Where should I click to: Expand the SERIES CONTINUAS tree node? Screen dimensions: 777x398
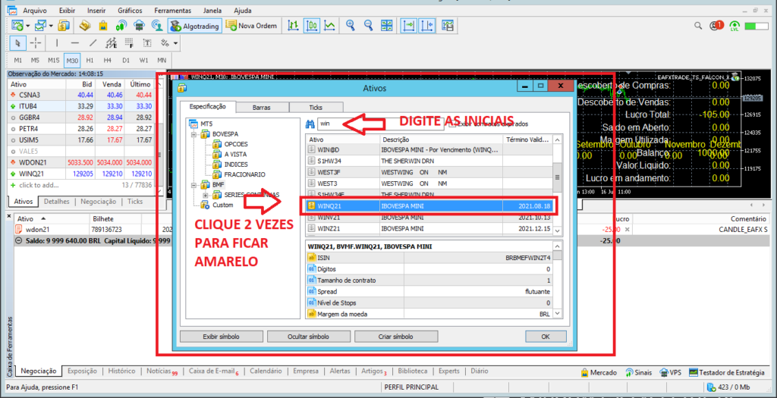coord(205,195)
